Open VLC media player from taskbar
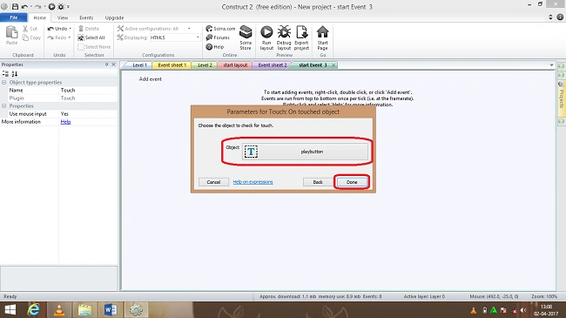 click(x=59, y=310)
